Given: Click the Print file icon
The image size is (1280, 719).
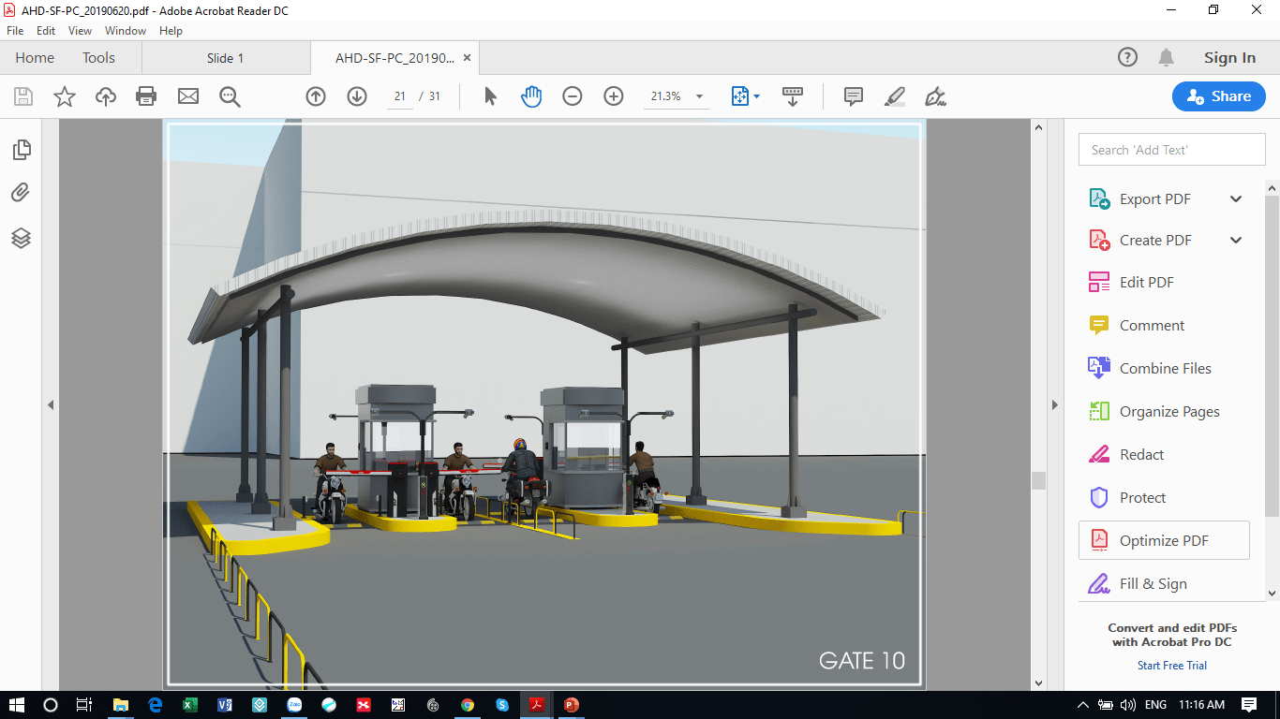Looking at the screenshot, I should tap(146, 96).
